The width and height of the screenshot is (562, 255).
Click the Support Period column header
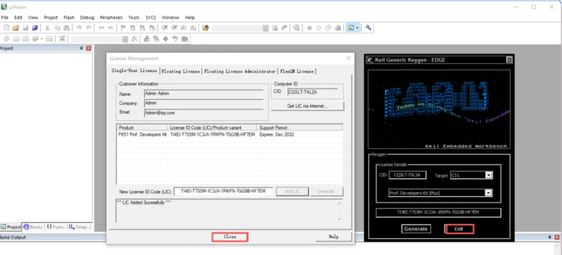pos(300,127)
